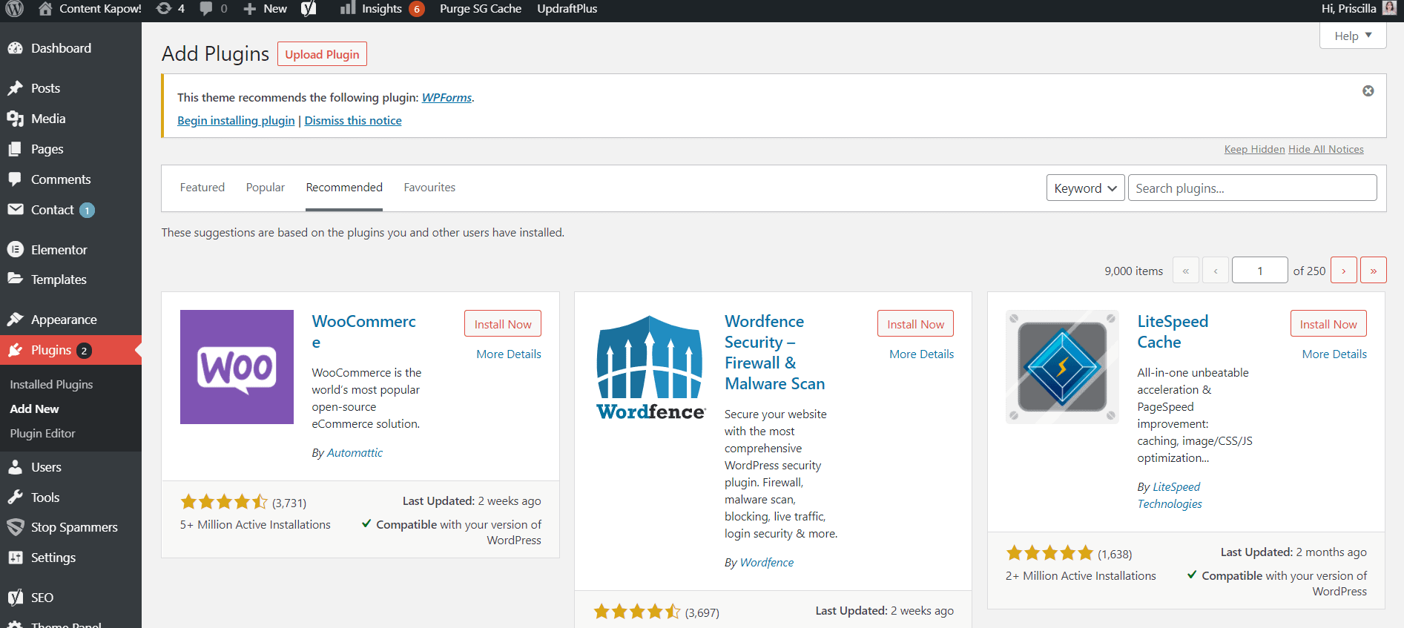Open Media library icon in sidebar

[15, 119]
